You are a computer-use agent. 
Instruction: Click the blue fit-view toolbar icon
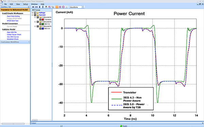(x=60, y=7)
